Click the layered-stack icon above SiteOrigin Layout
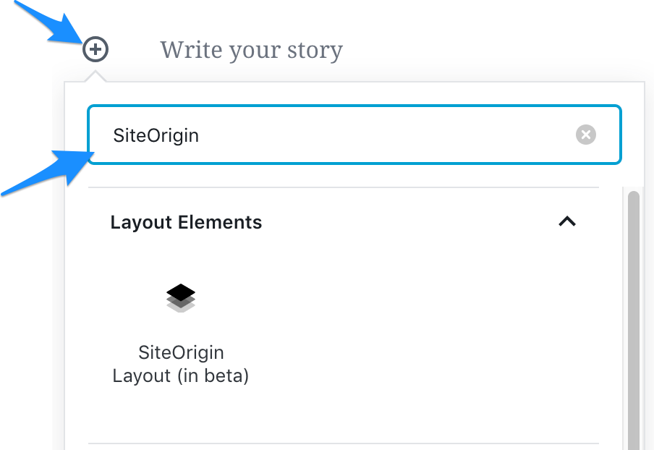Viewport: 654px width, 450px height. pyautogui.click(x=180, y=297)
